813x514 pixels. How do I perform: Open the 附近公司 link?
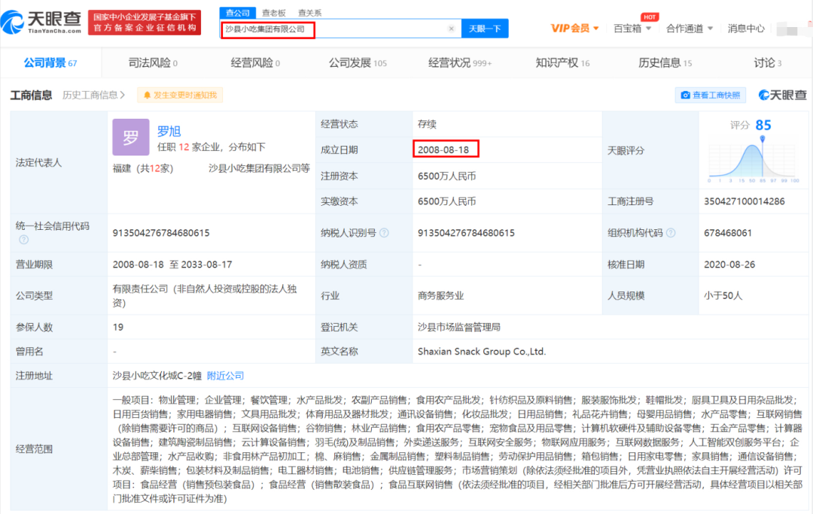pos(226,375)
